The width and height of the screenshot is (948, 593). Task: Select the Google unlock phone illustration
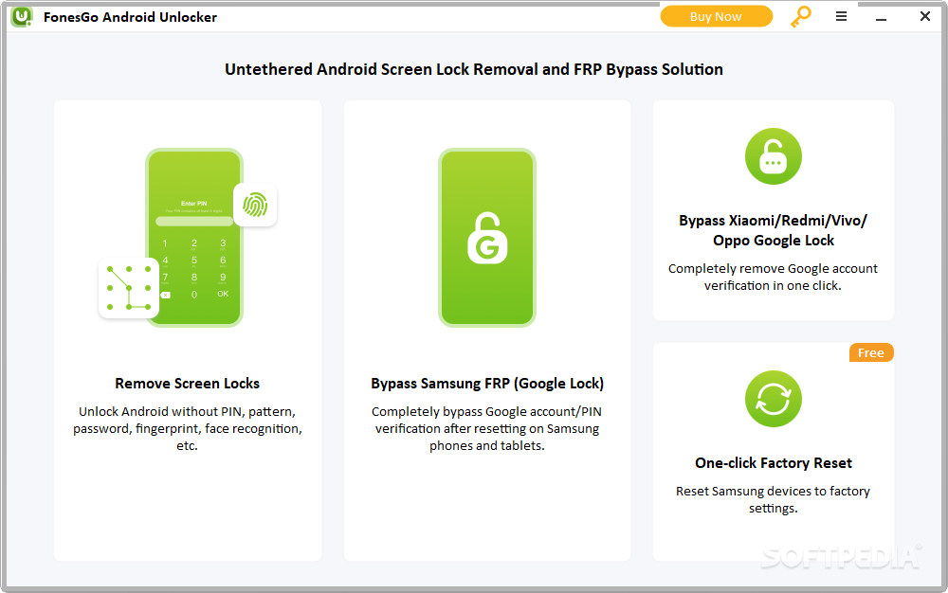[486, 238]
